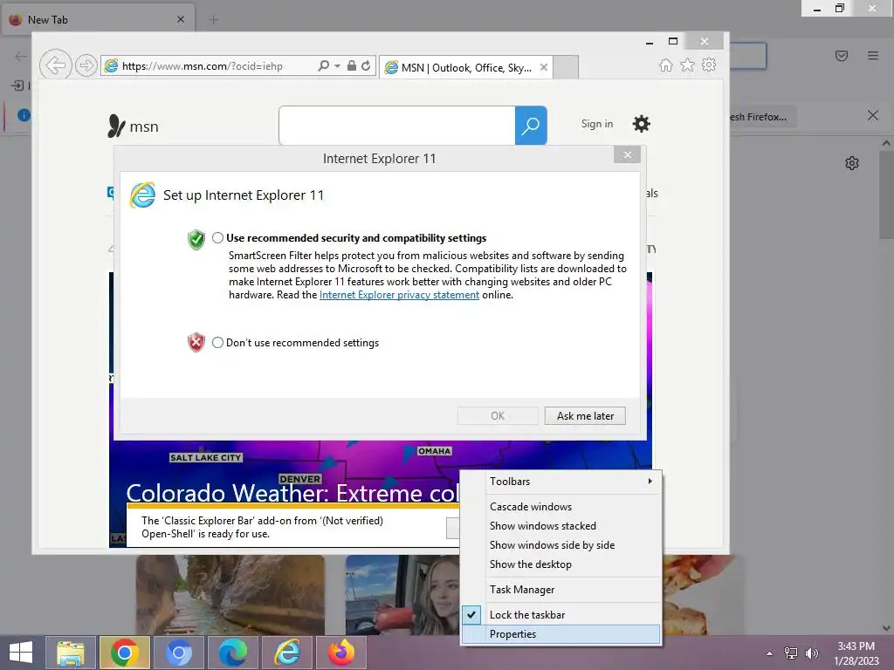894x670 pixels.
Task: Open Internet Explorer privacy statement link
Action: (x=399, y=295)
